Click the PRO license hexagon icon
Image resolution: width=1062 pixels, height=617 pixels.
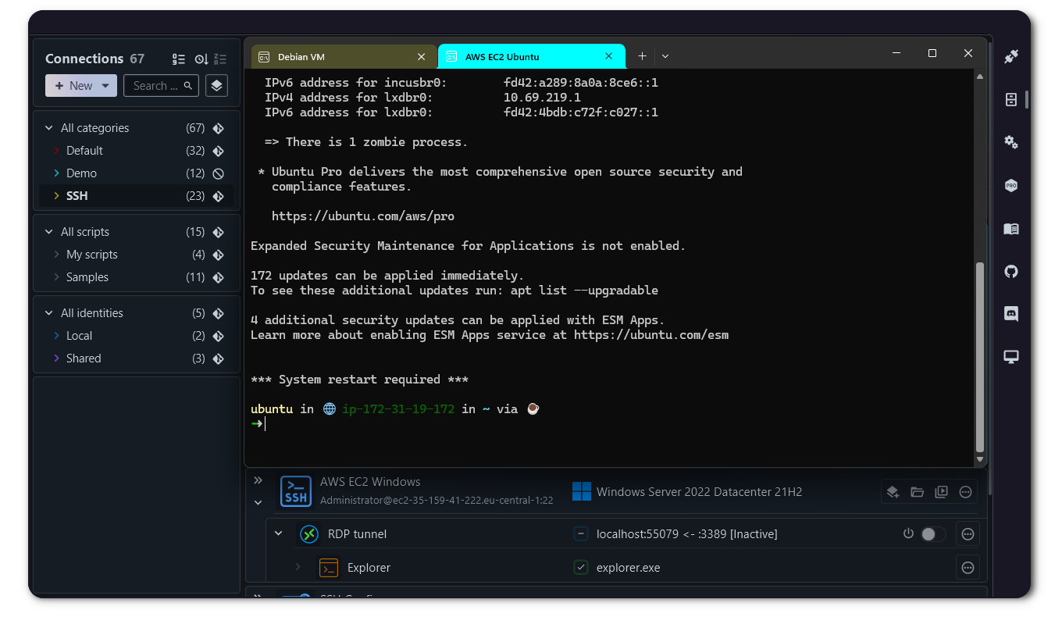pos(1011,186)
